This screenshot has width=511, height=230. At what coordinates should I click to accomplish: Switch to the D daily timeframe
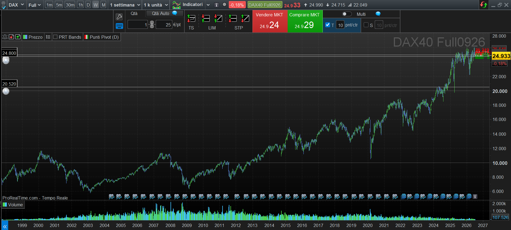pyautogui.click(x=88, y=5)
